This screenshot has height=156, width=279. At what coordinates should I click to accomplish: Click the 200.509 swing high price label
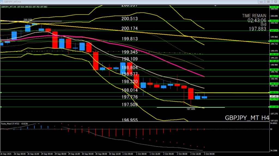(x=28, y=20)
